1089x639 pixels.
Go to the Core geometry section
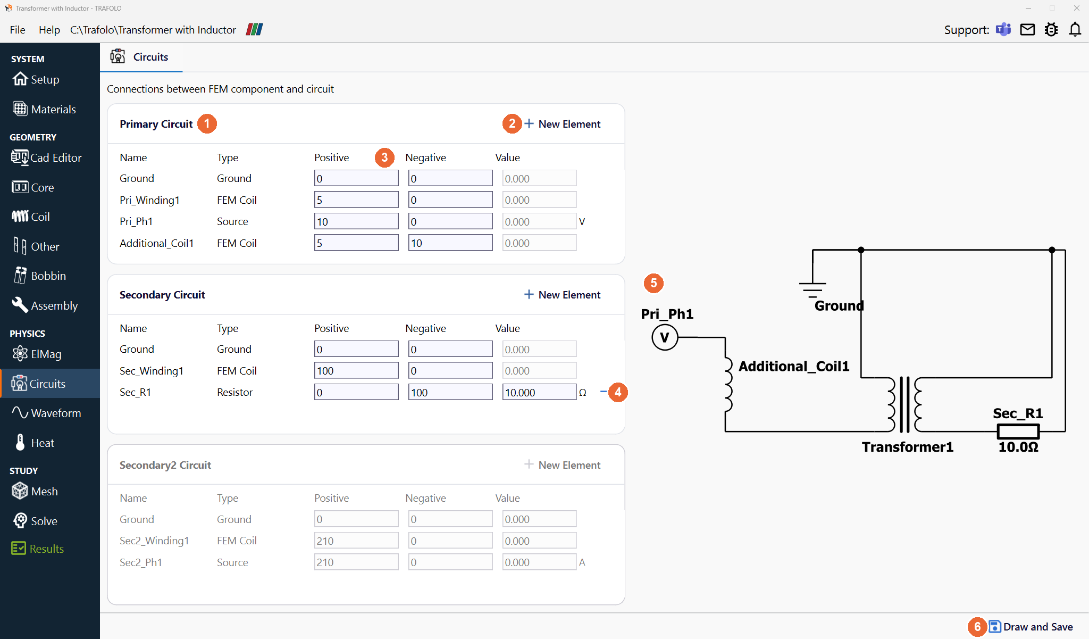pos(33,187)
